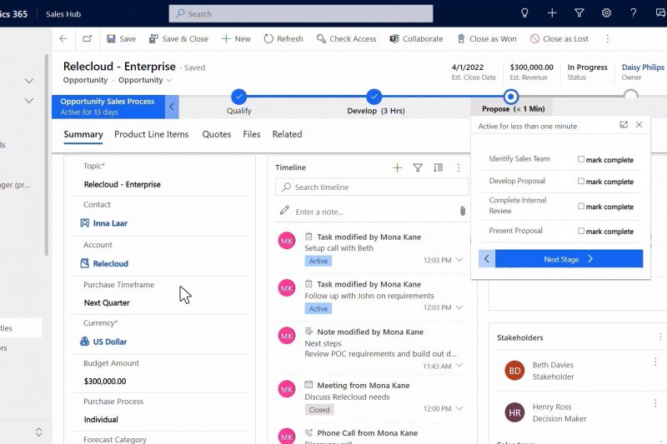Viewport: 667px width, 444px height.
Task: Switch to Product Line Items tab
Action: [152, 134]
